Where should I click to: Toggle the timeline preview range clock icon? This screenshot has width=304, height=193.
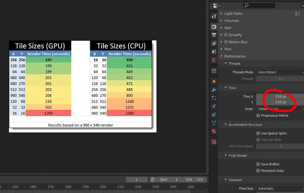pos(152,180)
